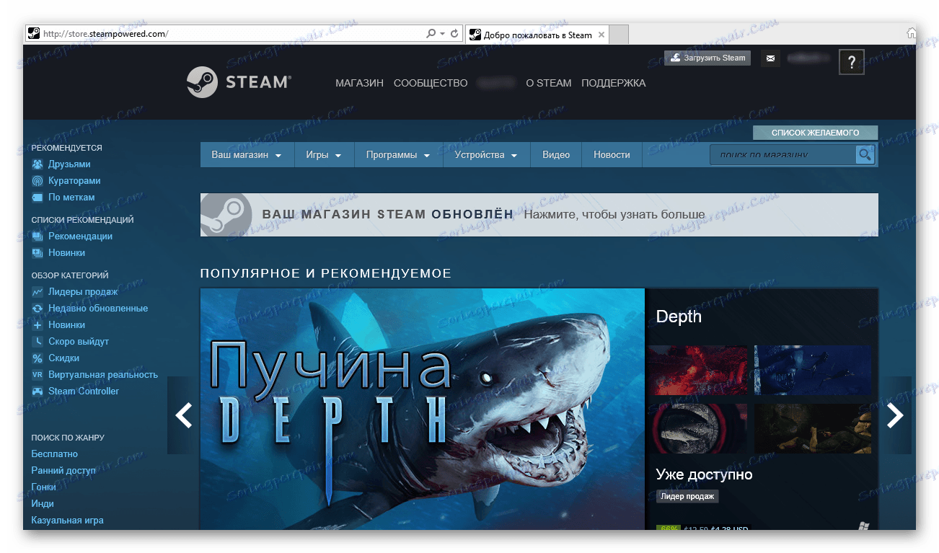Open the Новости store tab
Screen dimensions: 939x553
coord(612,155)
